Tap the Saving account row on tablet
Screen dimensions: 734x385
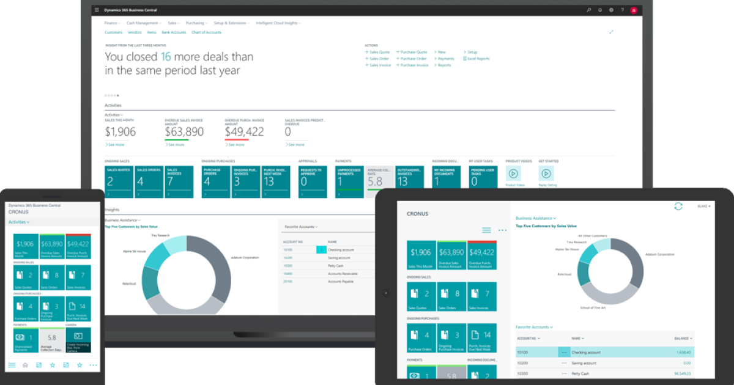[x=606, y=363]
